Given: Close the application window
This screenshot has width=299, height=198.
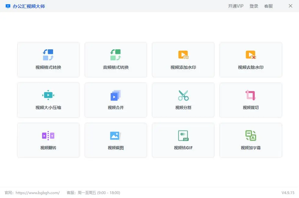Looking at the screenshot, I should click(x=290, y=6).
